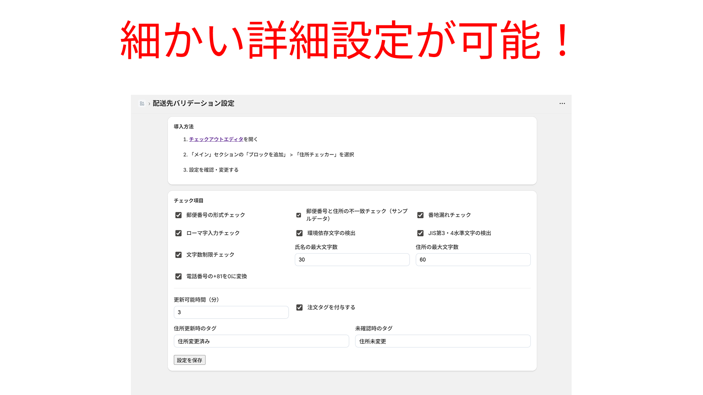Toggle 郵便番号と住所の不一致チェック checkbox
This screenshot has height=395, width=703.
[x=299, y=215]
